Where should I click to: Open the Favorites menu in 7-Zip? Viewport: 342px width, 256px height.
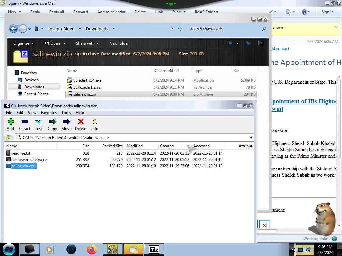[49, 113]
